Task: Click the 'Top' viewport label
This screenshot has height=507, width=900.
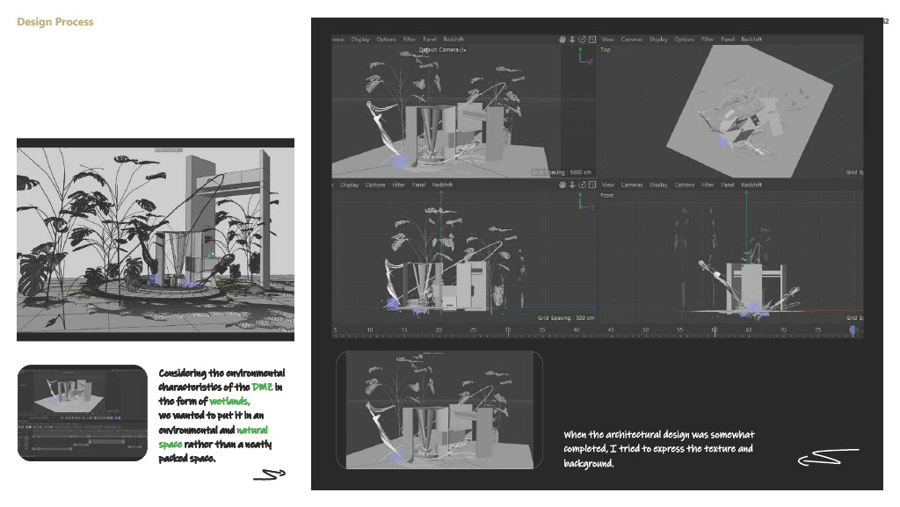Action: click(606, 50)
